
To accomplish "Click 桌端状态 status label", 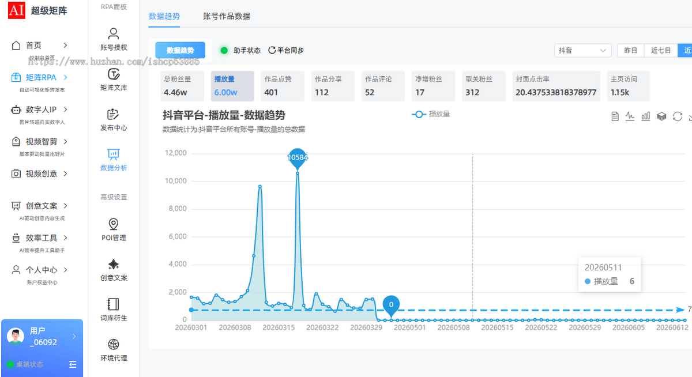I will [x=29, y=364].
